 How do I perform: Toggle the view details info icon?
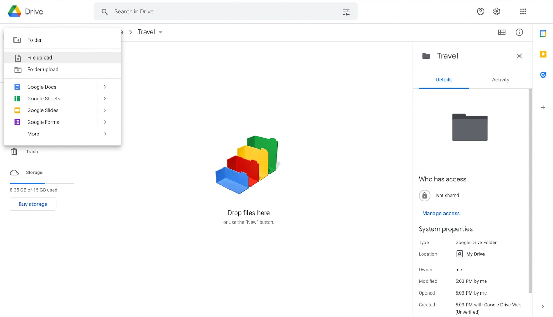[x=519, y=32]
